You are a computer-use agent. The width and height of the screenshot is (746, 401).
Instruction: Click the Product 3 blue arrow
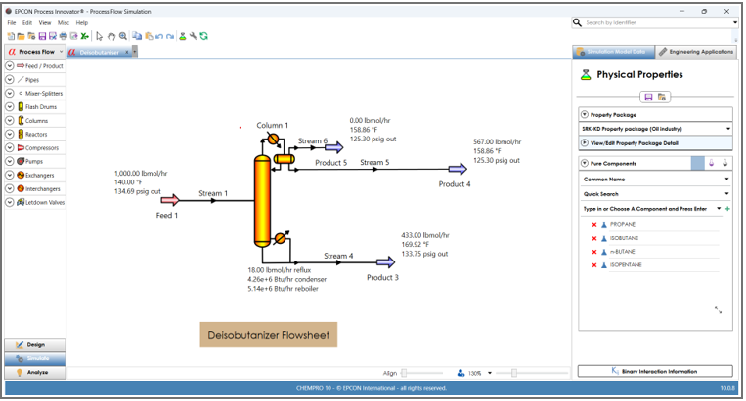386,261
